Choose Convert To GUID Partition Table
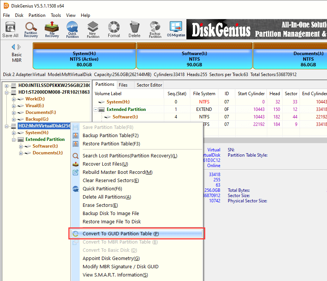This screenshot has width=327, height=281. tap(120, 234)
